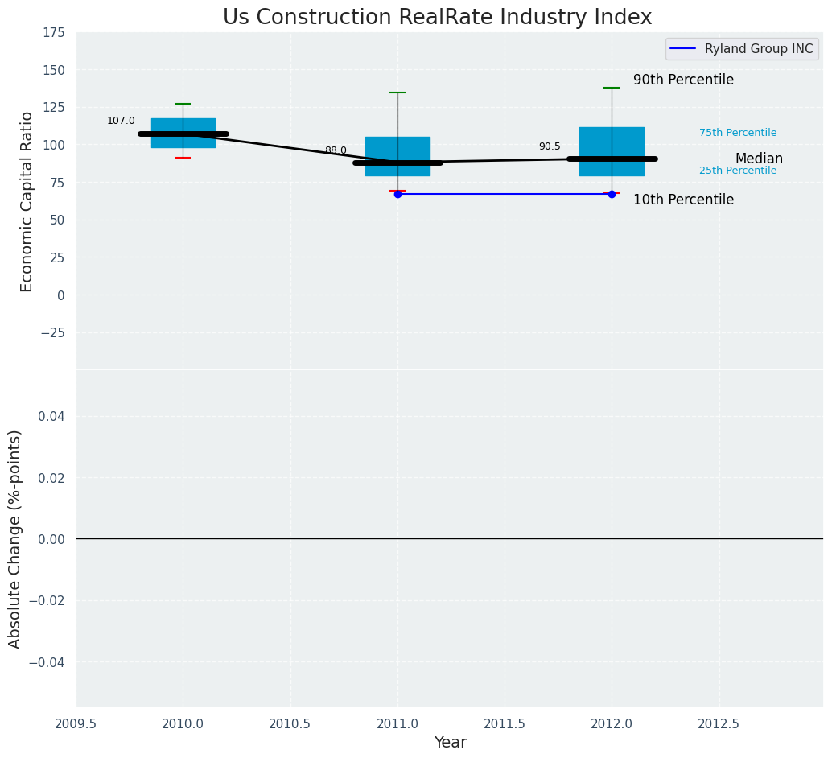Click the 107.0 median value label
The height and width of the screenshot is (758, 832).
pos(121,121)
